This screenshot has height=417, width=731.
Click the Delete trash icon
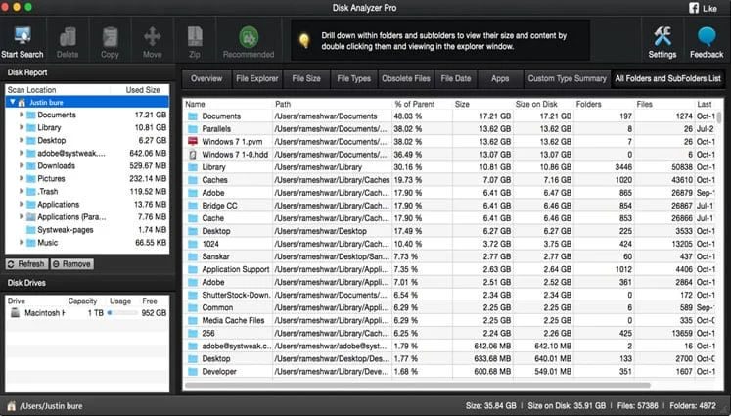68,37
